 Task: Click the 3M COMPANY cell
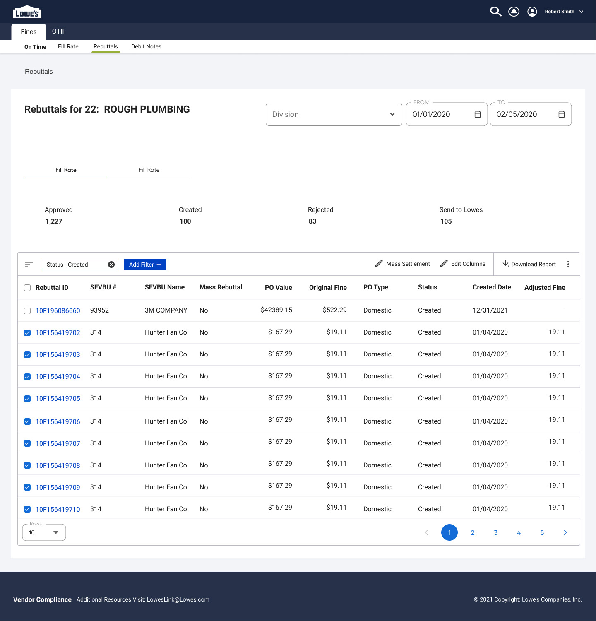click(166, 310)
